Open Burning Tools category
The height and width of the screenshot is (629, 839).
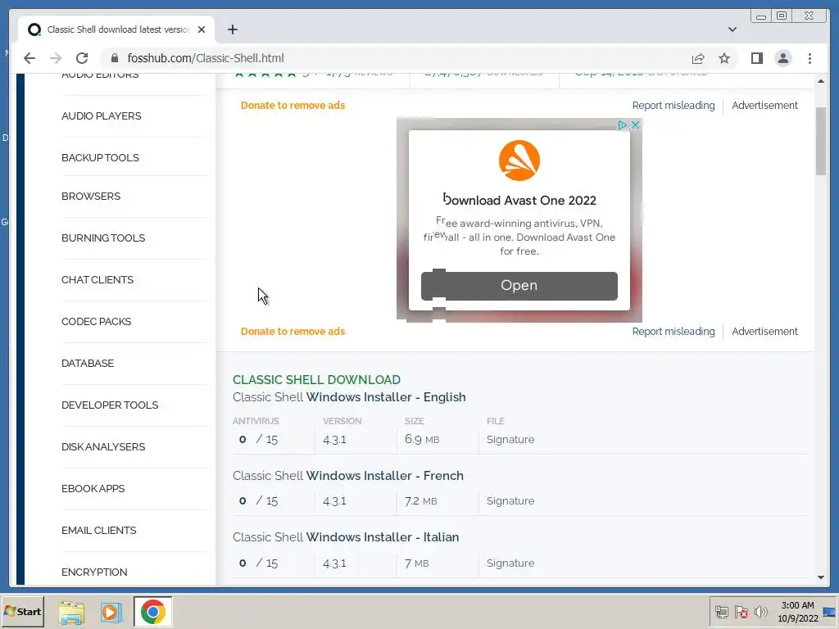pos(103,238)
